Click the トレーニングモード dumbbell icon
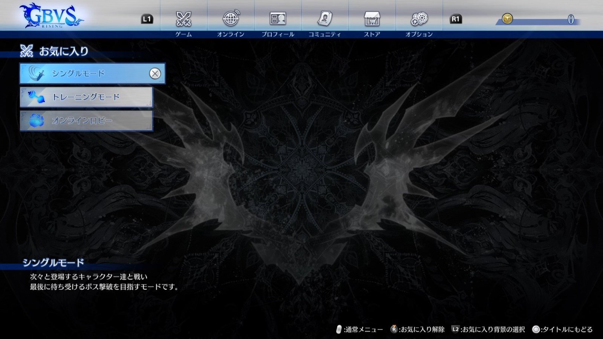Screen dimensions: 603x339 tap(37, 97)
